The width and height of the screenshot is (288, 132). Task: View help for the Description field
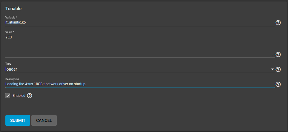pos(278,84)
